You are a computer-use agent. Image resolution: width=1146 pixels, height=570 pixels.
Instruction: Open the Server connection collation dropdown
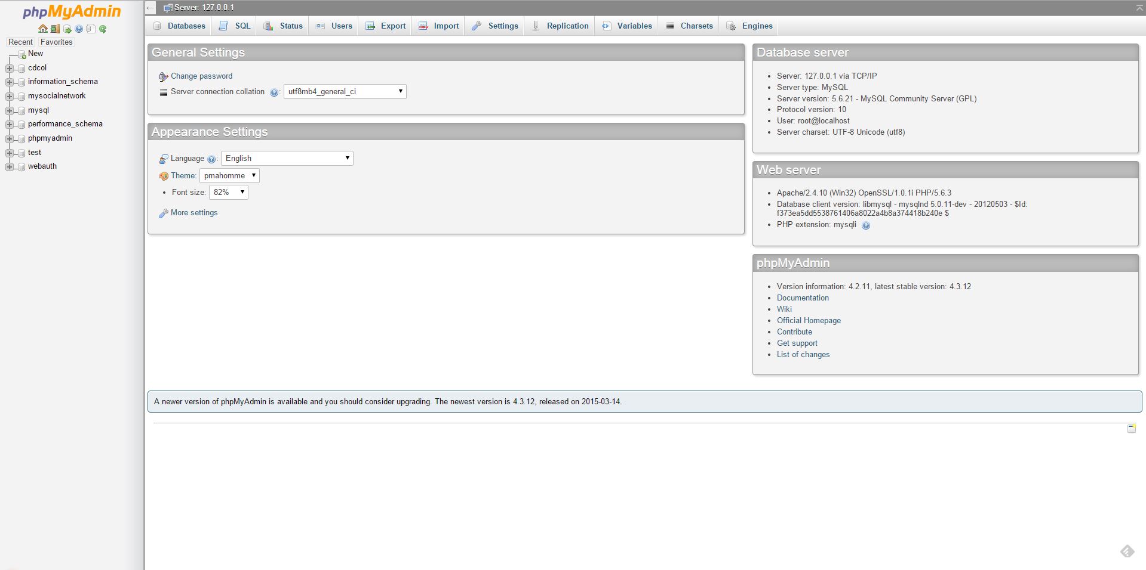pyautogui.click(x=345, y=91)
